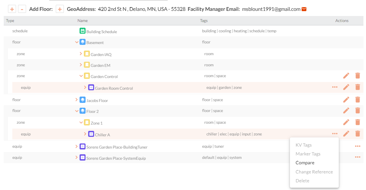Click the Garden IAQ zone icon

pyautogui.click(x=87, y=54)
